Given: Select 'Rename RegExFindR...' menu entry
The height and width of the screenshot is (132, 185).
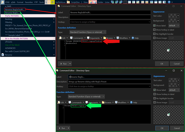Looking at the screenshot, I should 15,9.
